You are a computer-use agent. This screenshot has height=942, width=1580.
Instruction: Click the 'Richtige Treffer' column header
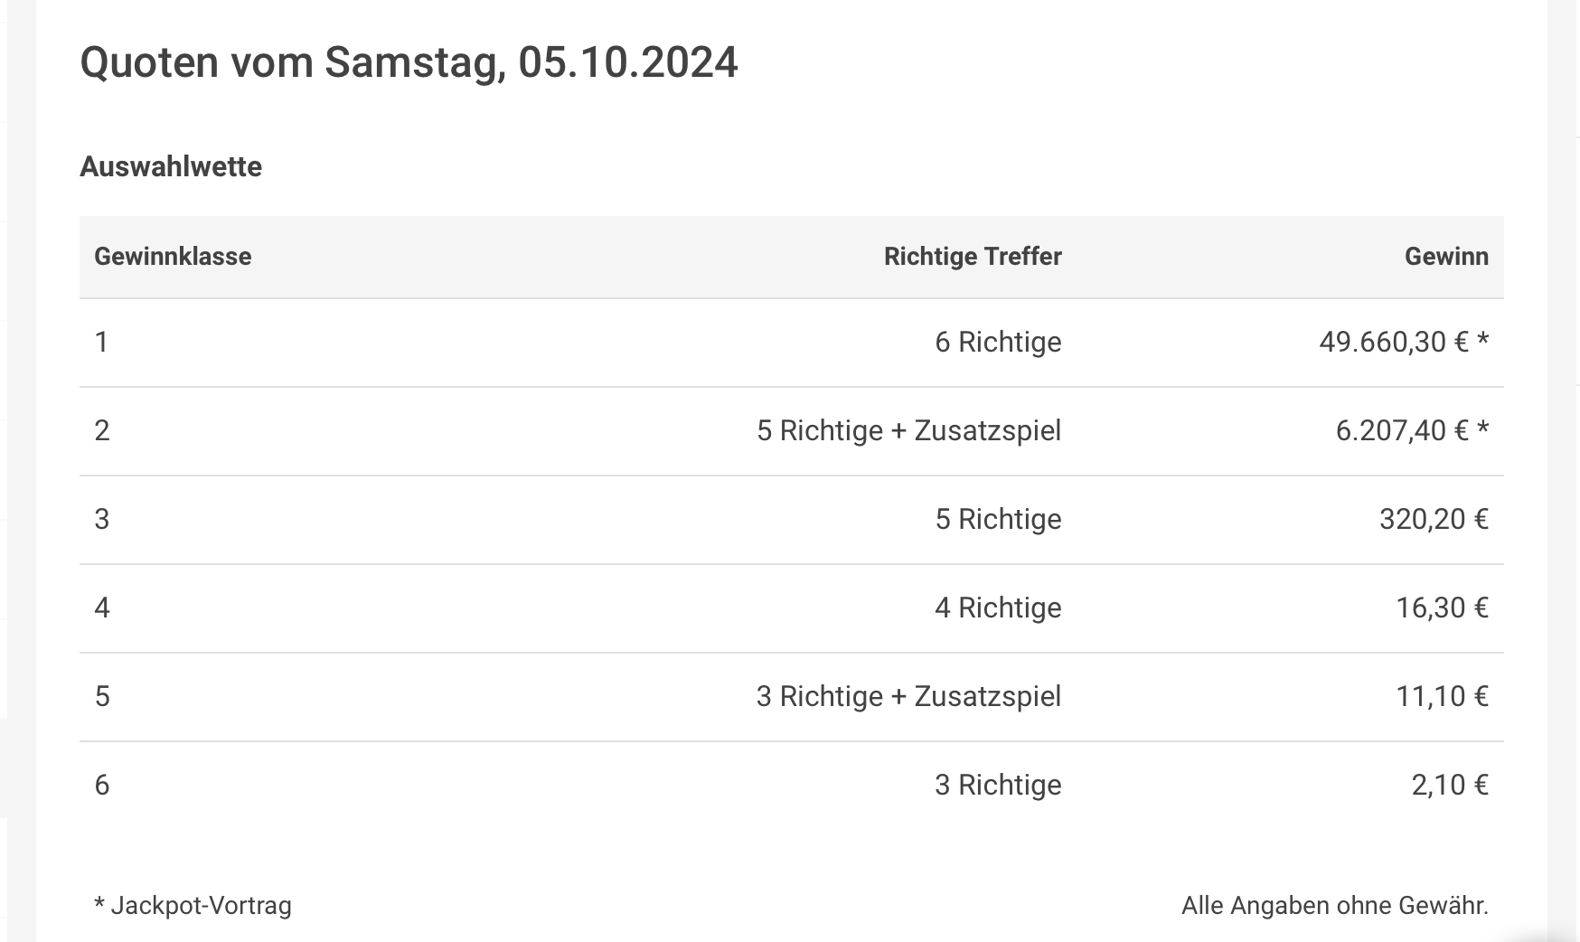[973, 257]
